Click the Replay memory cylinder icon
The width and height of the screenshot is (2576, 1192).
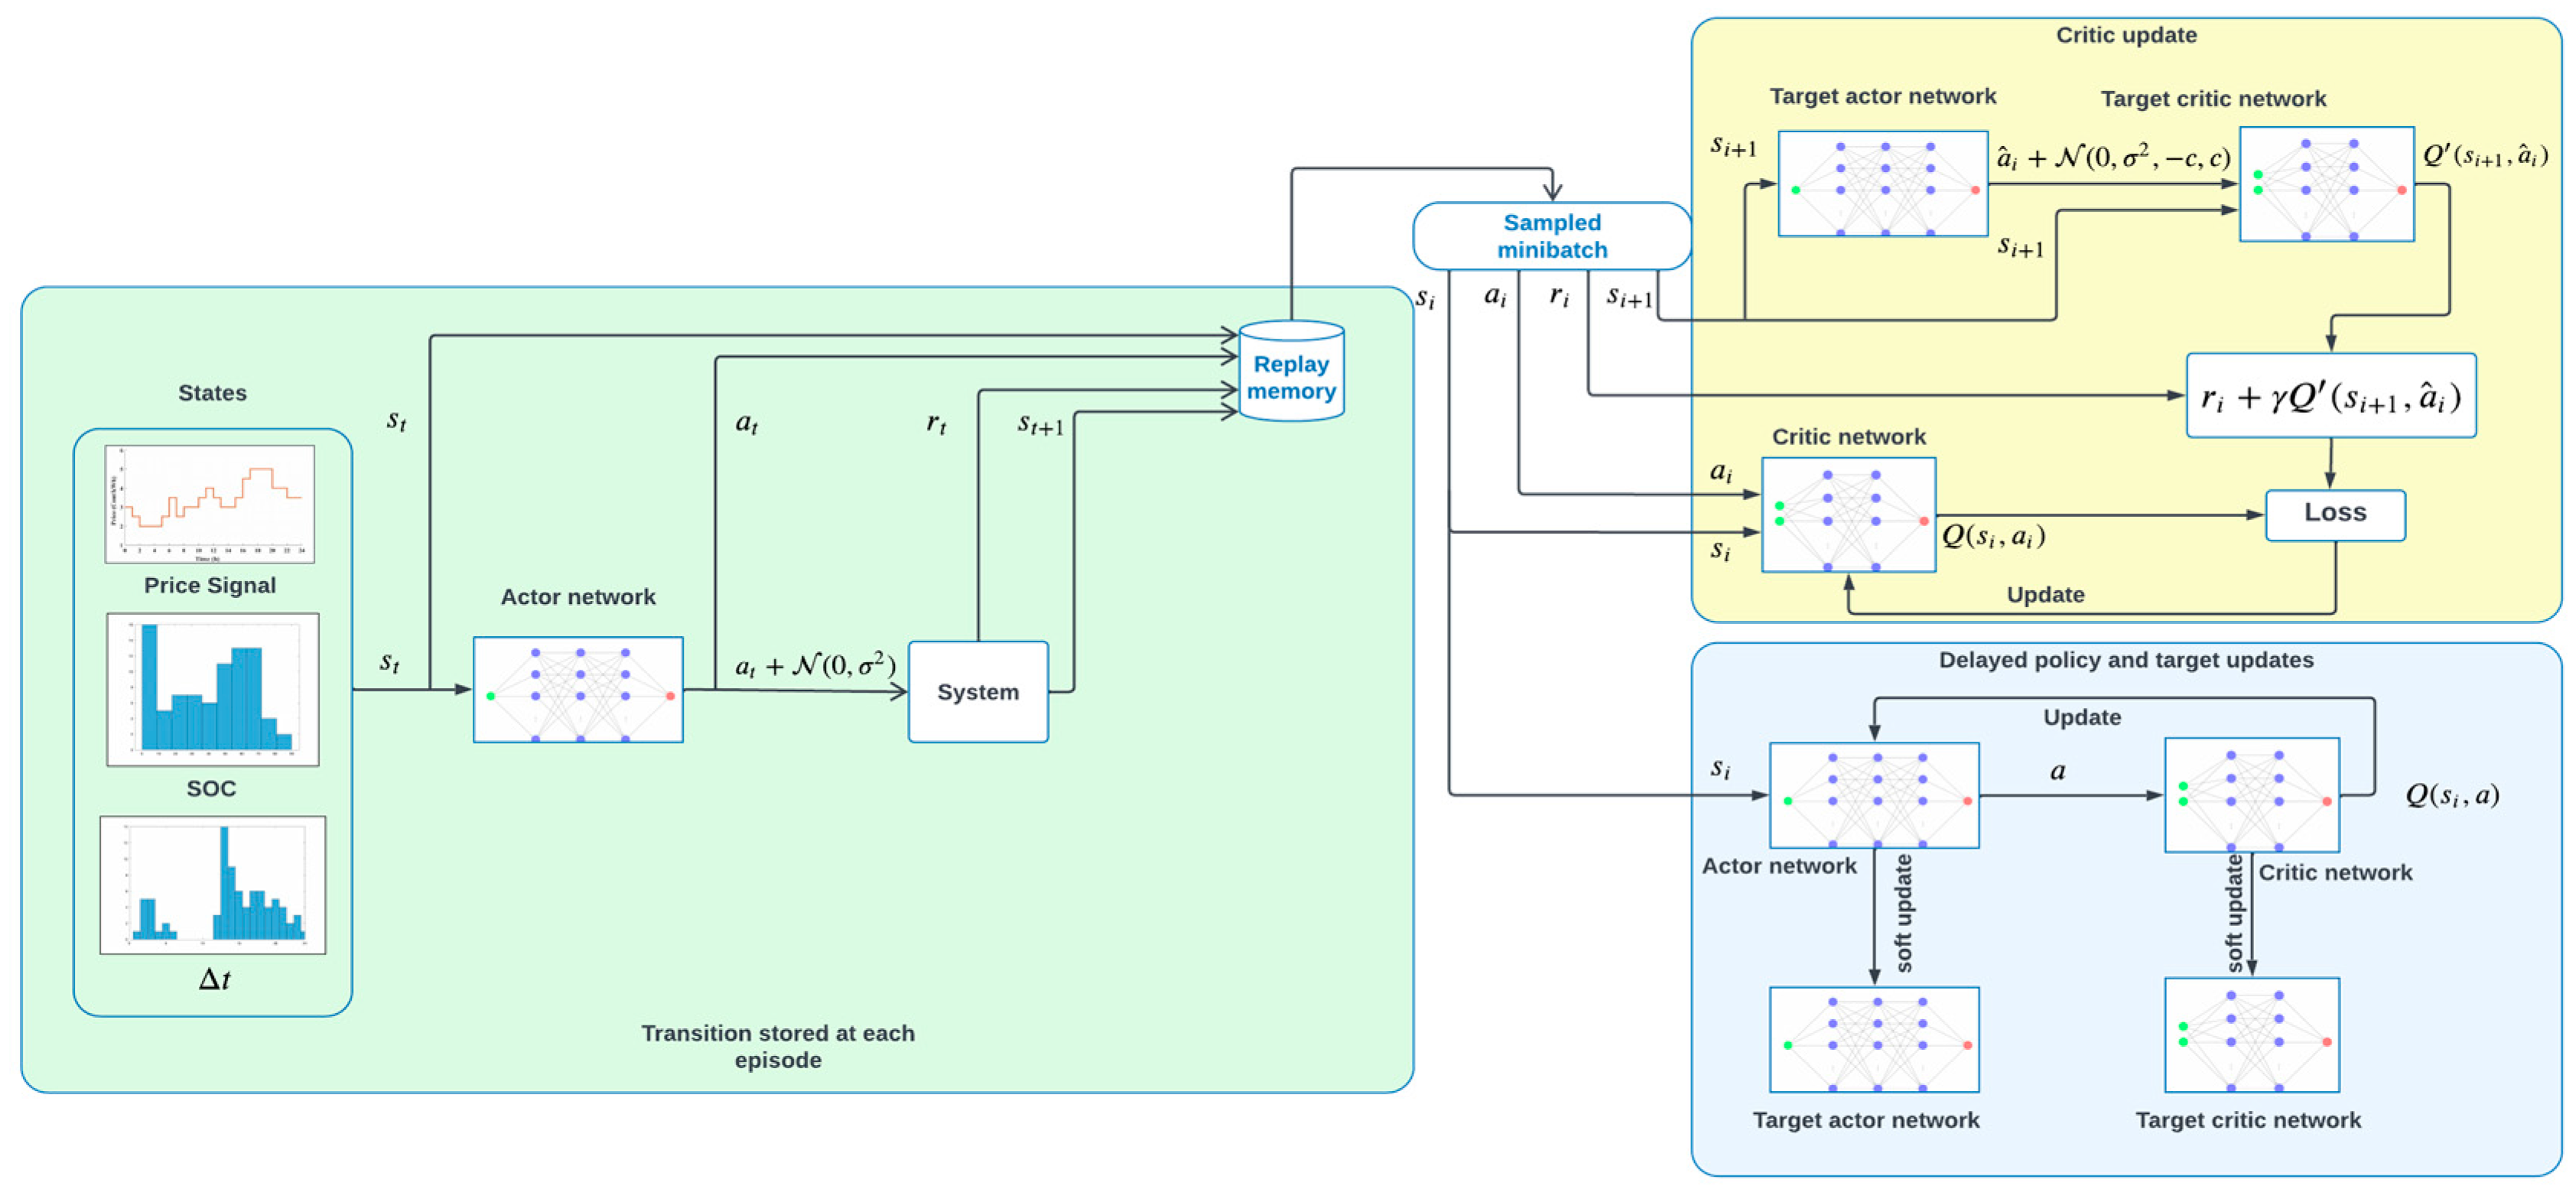point(1290,372)
